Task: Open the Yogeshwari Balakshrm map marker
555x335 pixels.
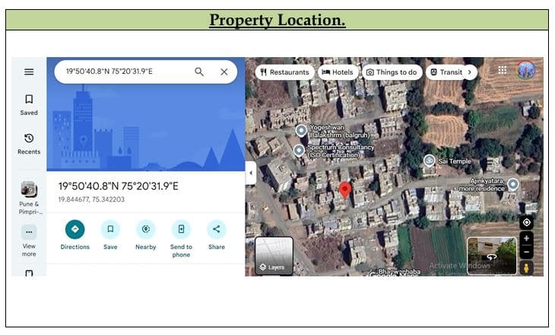Action: click(301, 131)
